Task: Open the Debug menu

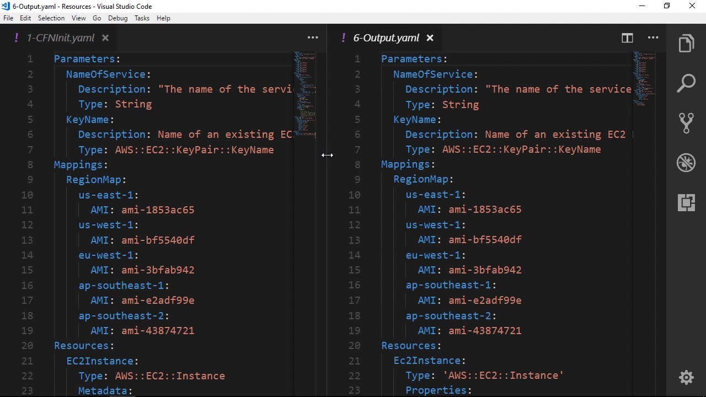Action: click(118, 18)
